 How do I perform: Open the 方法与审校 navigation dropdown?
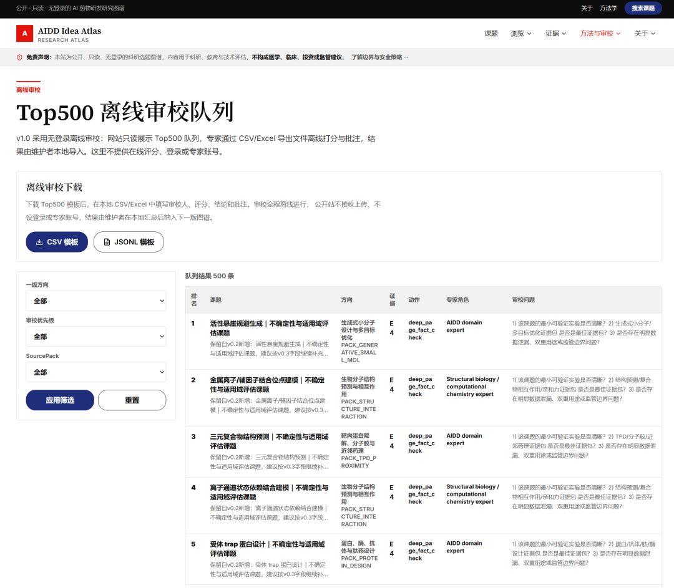coord(600,34)
